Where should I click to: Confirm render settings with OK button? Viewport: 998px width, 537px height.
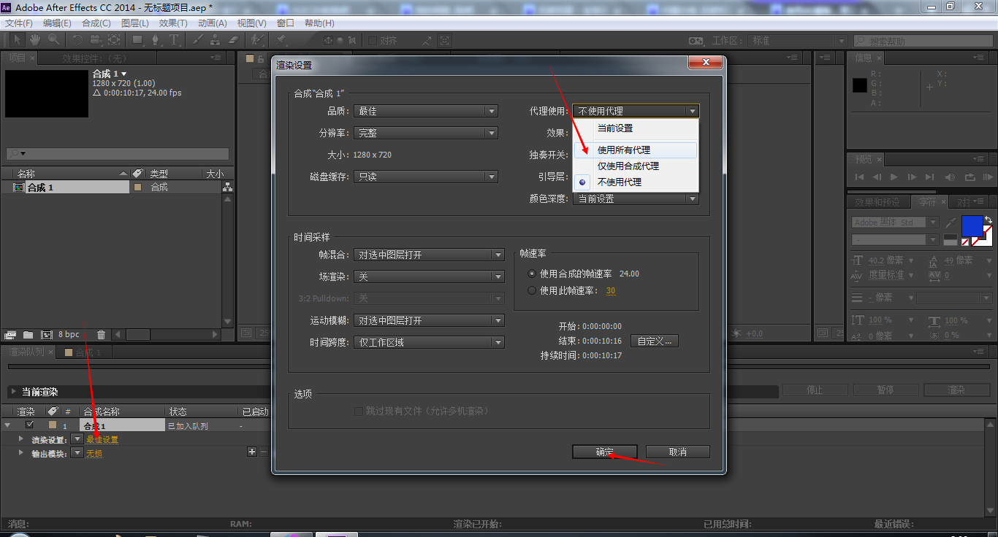[x=605, y=452]
